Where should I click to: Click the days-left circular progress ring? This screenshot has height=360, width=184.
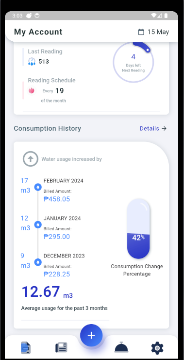pyautogui.click(x=134, y=62)
